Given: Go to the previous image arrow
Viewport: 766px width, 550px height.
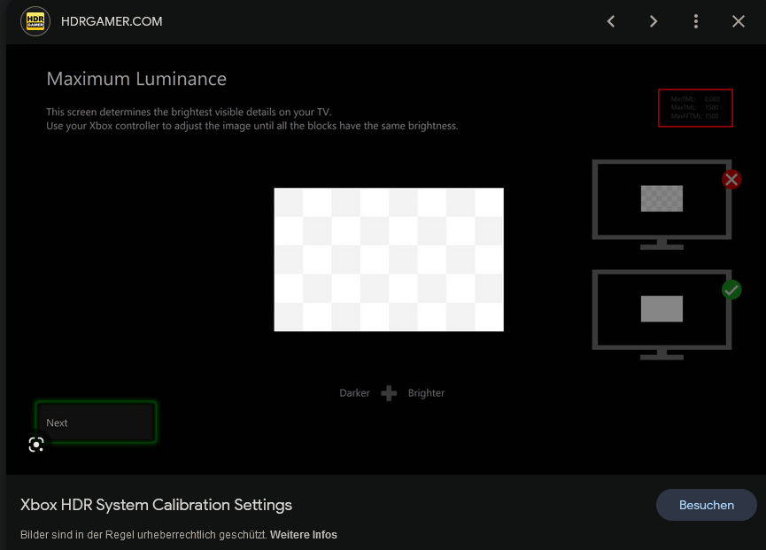Looking at the screenshot, I should 611,21.
